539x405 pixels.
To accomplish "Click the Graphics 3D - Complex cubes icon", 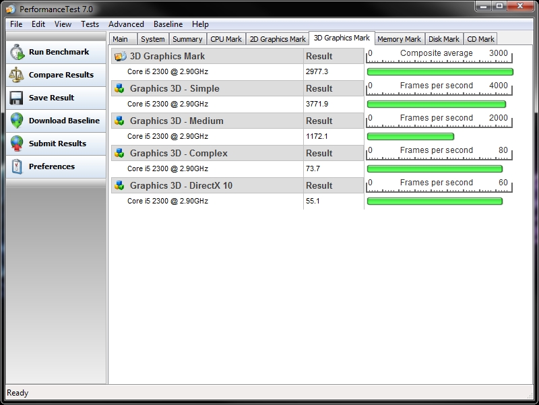I will (x=119, y=153).
